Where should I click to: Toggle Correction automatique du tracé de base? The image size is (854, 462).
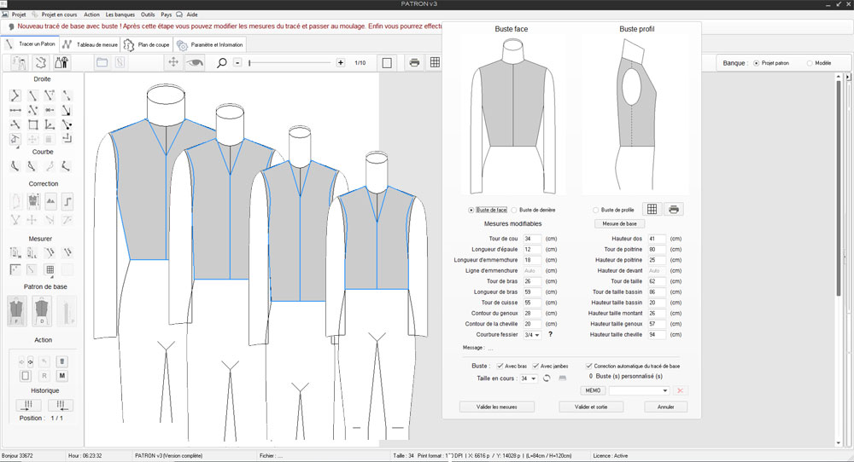point(588,366)
